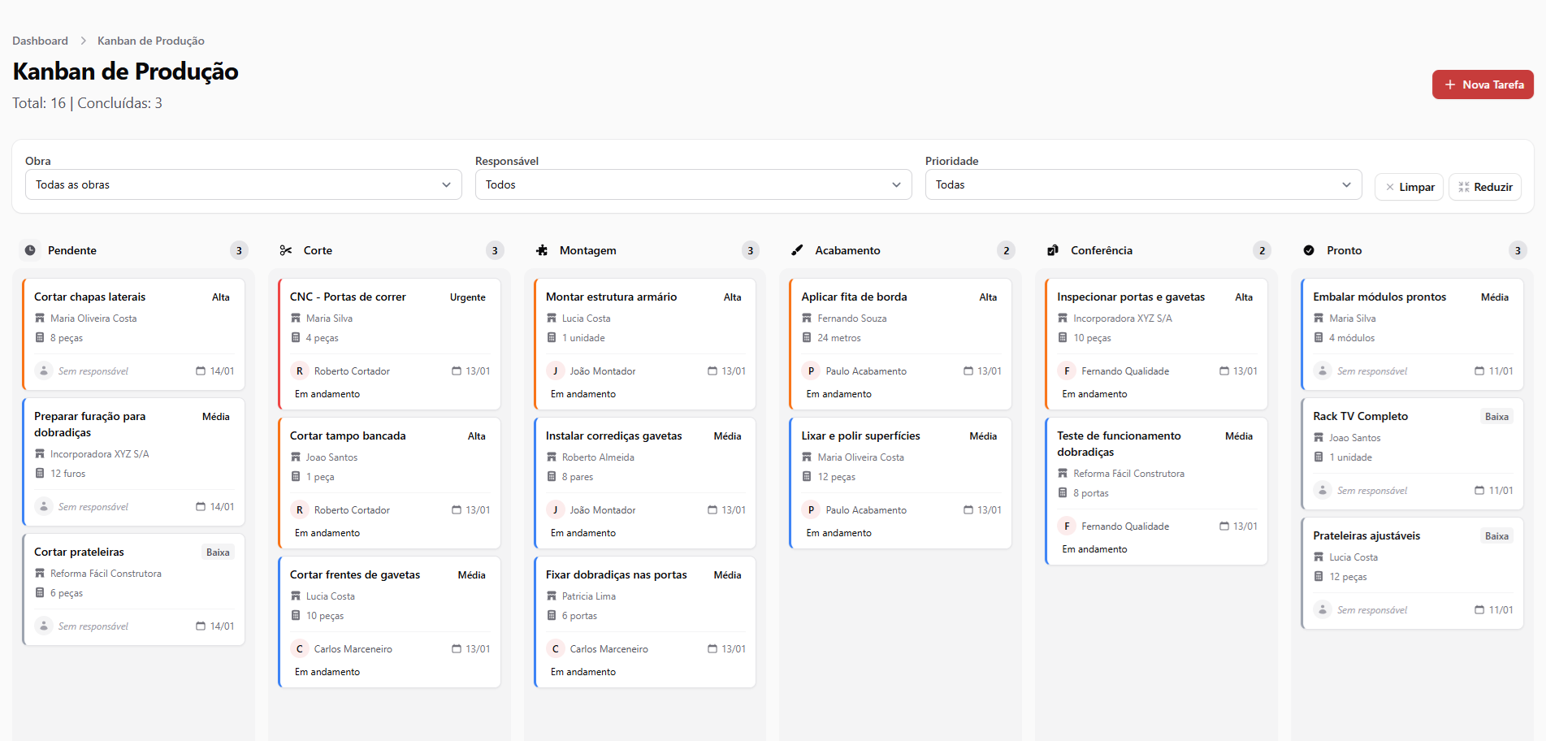Click the clock icon on the Pendente column
1546x741 pixels.
(x=29, y=250)
